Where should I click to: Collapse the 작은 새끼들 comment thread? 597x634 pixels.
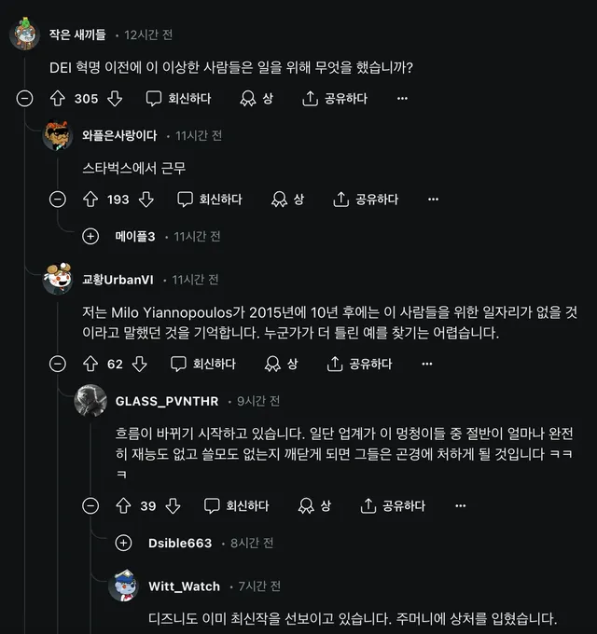click(x=25, y=98)
